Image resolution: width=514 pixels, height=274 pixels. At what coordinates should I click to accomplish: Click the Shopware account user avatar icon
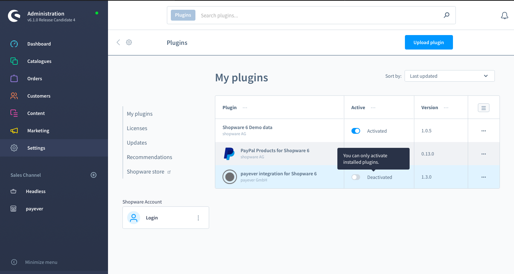tap(134, 218)
